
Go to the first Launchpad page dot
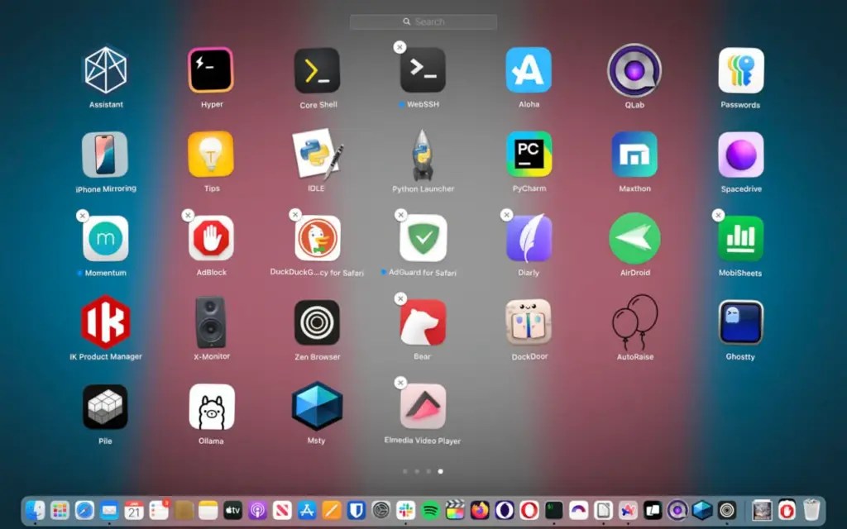(405, 471)
